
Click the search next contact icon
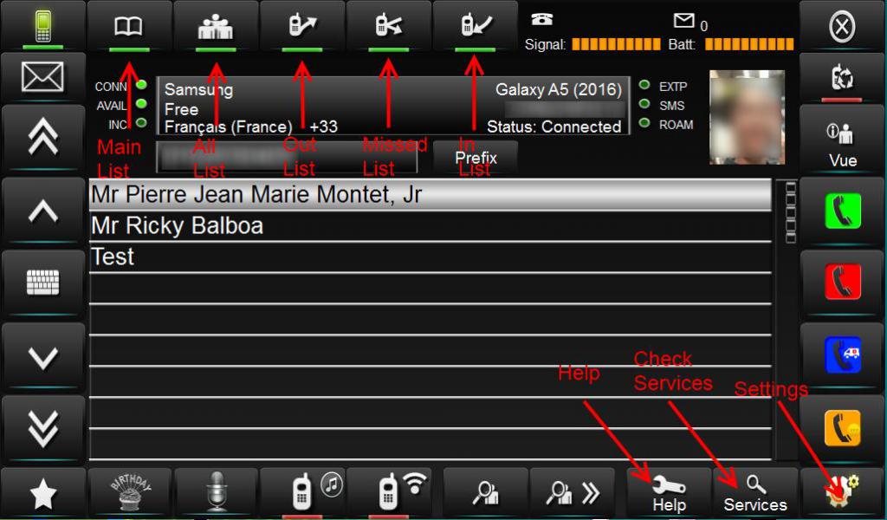coord(573,491)
